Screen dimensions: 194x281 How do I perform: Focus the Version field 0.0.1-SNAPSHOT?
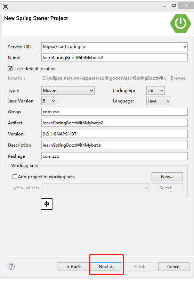click(x=114, y=134)
